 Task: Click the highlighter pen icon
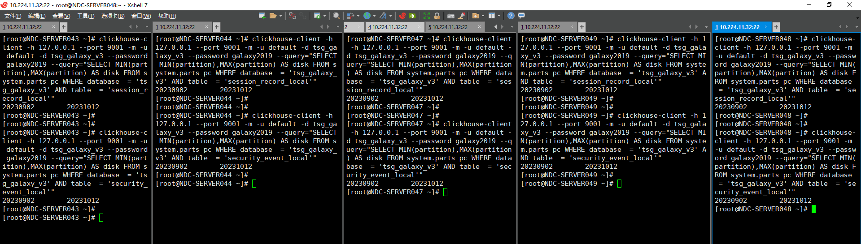[462, 16]
